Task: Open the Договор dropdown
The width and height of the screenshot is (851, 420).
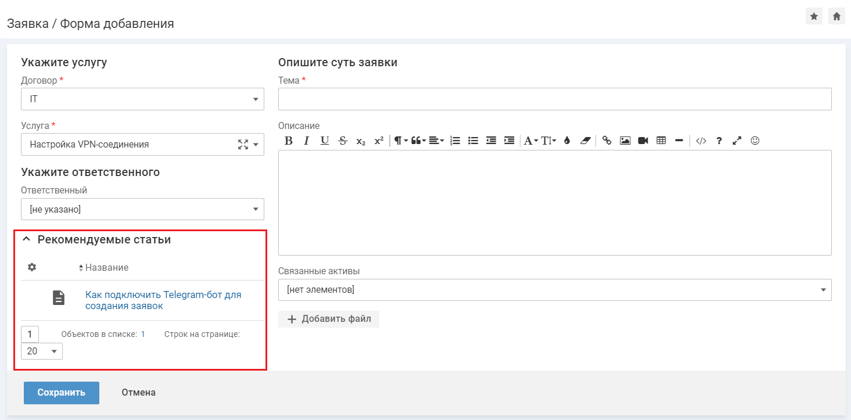Action: click(x=142, y=99)
